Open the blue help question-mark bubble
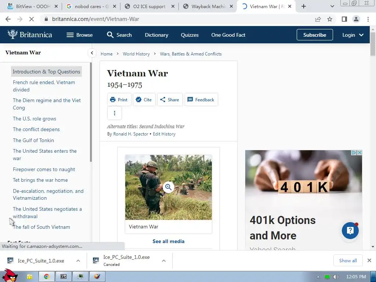376x282 pixels. pyautogui.click(x=350, y=231)
